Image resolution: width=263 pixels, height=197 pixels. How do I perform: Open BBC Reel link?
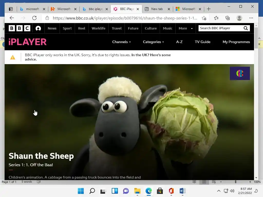click(81, 28)
